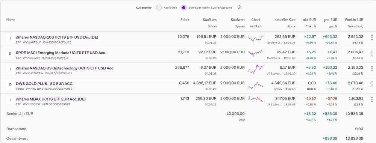376x143 pixels.
Task: Click weighting 18,52 %
Action: click(358, 58)
